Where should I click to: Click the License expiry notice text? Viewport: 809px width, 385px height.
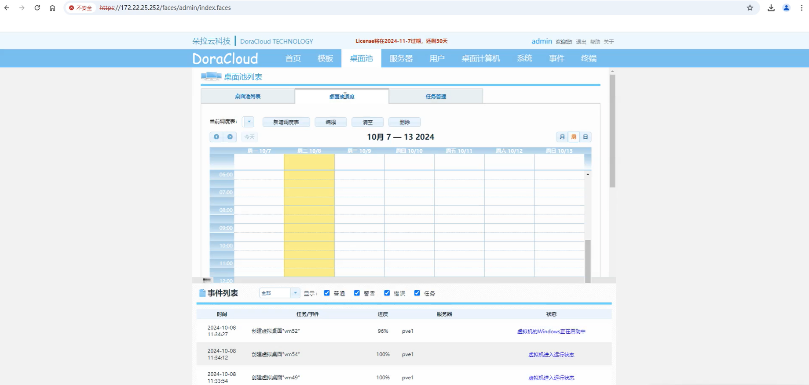(401, 41)
